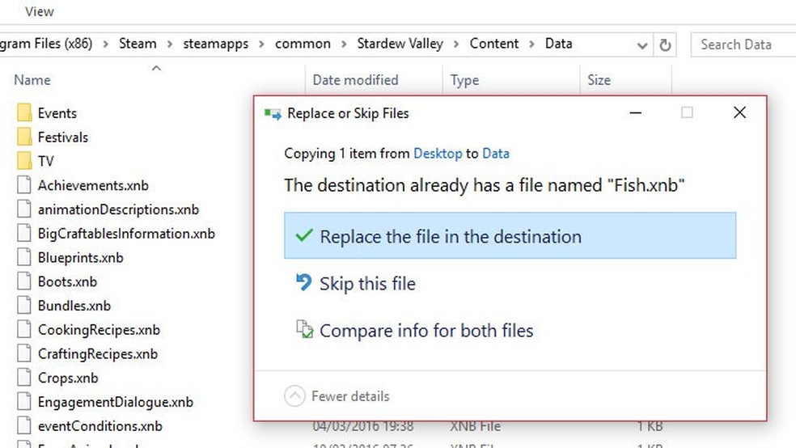
Task: Click the compare files icon
Action: coord(304,330)
